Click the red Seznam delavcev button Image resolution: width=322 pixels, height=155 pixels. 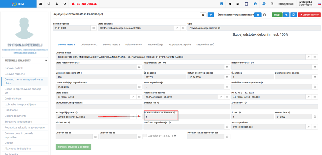coord(309,15)
